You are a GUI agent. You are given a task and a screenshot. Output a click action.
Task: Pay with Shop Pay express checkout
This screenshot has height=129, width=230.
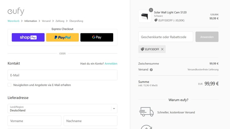(x=28, y=37)
